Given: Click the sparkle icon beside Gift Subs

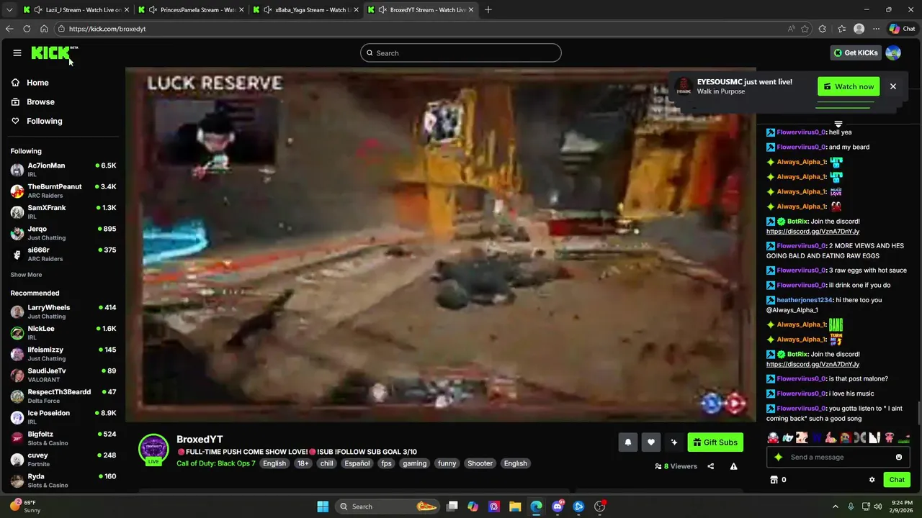Looking at the screenshot, I should click(673, 442).
